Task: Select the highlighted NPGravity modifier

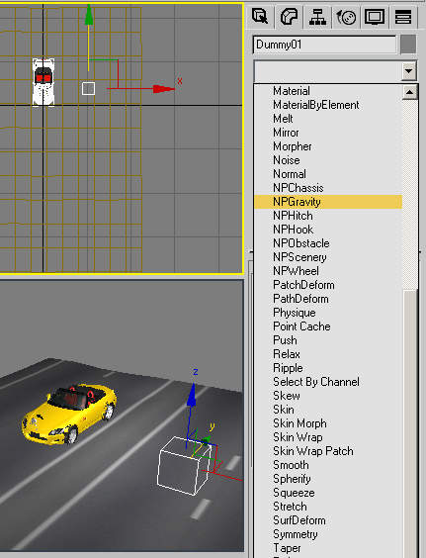Action: (x=328, y=202)
